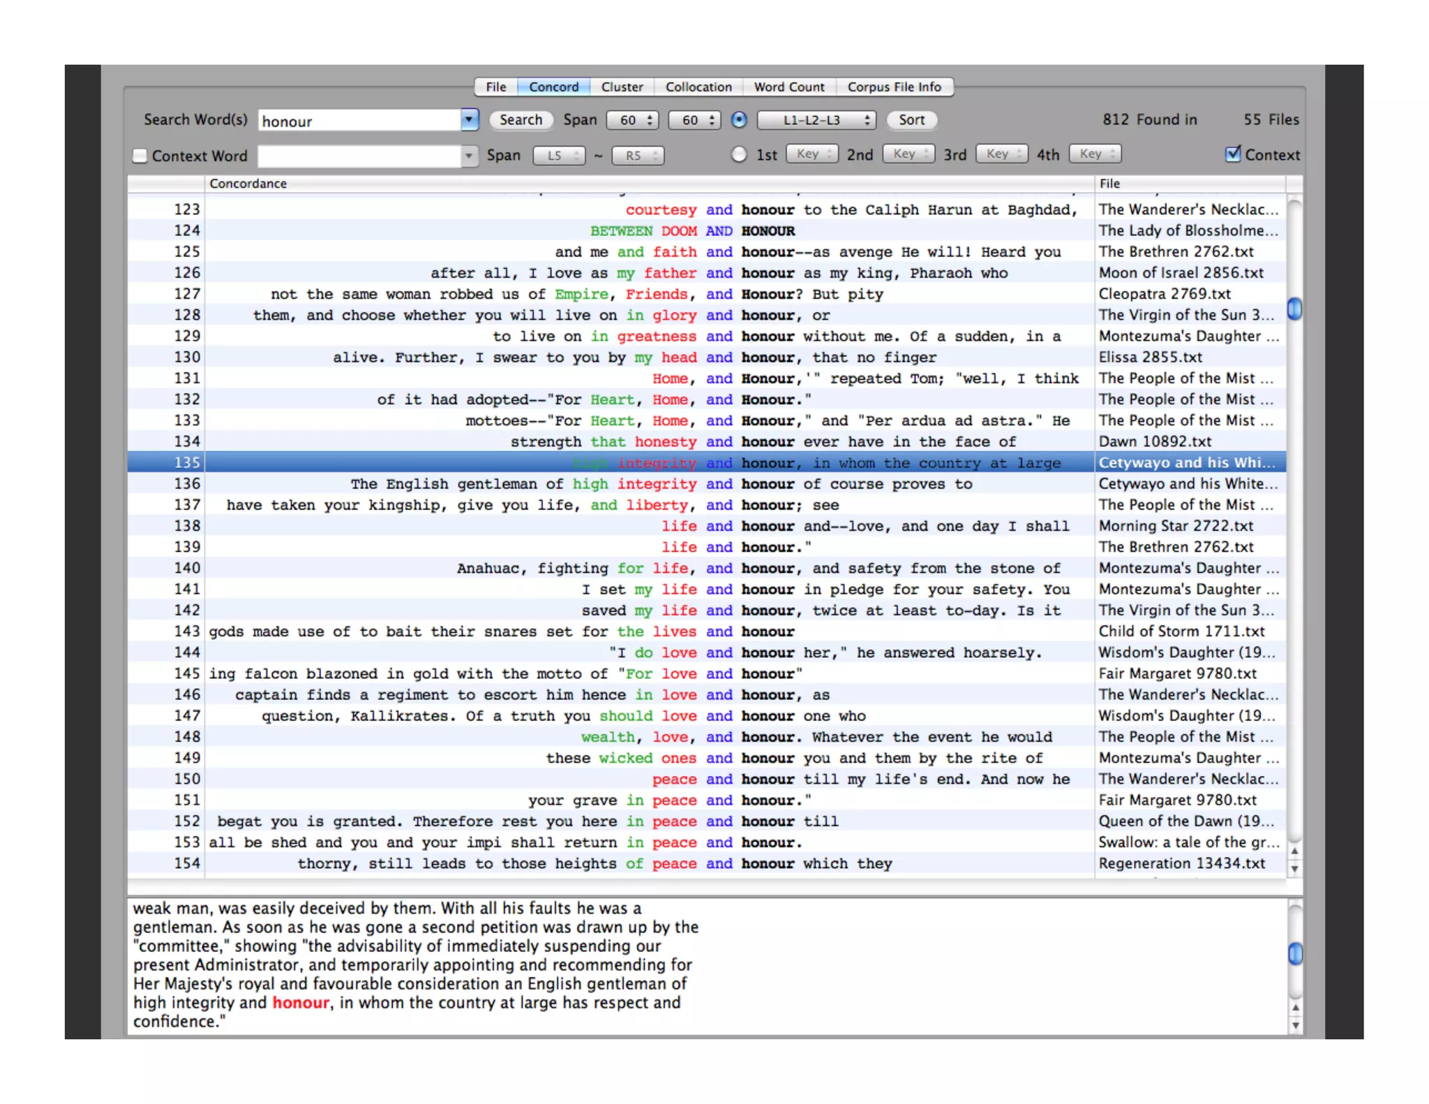Screen dimensions: 1429x1104
Task: Click the concordance list scrollbar thumb
Action: tap(1294, 308)
